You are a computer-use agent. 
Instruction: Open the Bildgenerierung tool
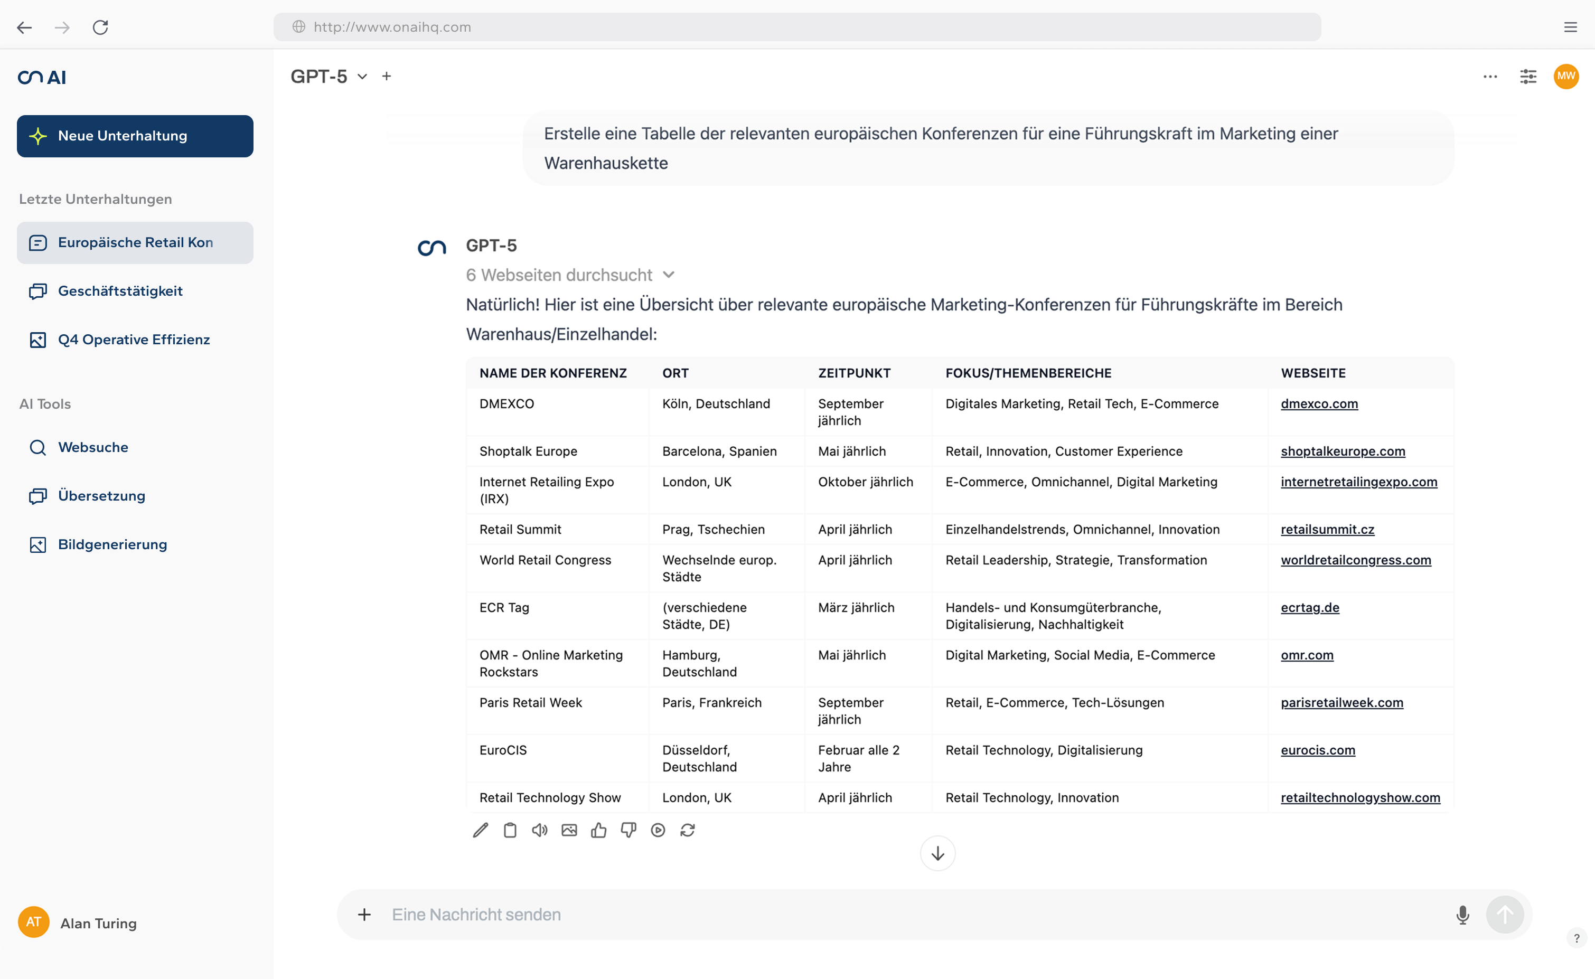tap(112, 544)
